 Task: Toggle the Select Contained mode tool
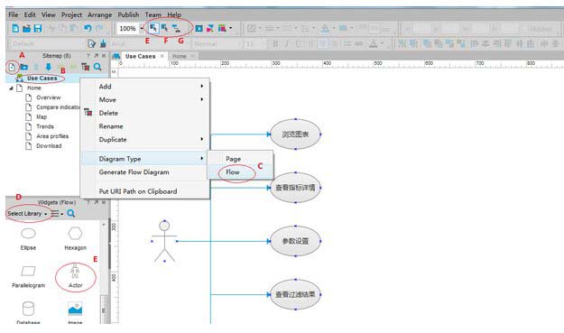(x=164, y=28)
